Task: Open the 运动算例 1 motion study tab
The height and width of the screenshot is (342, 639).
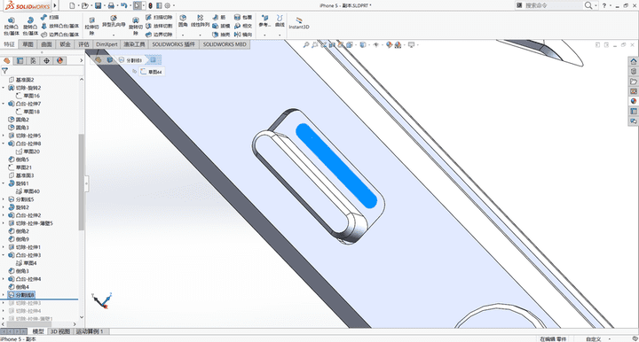Action: pos(89,331)
